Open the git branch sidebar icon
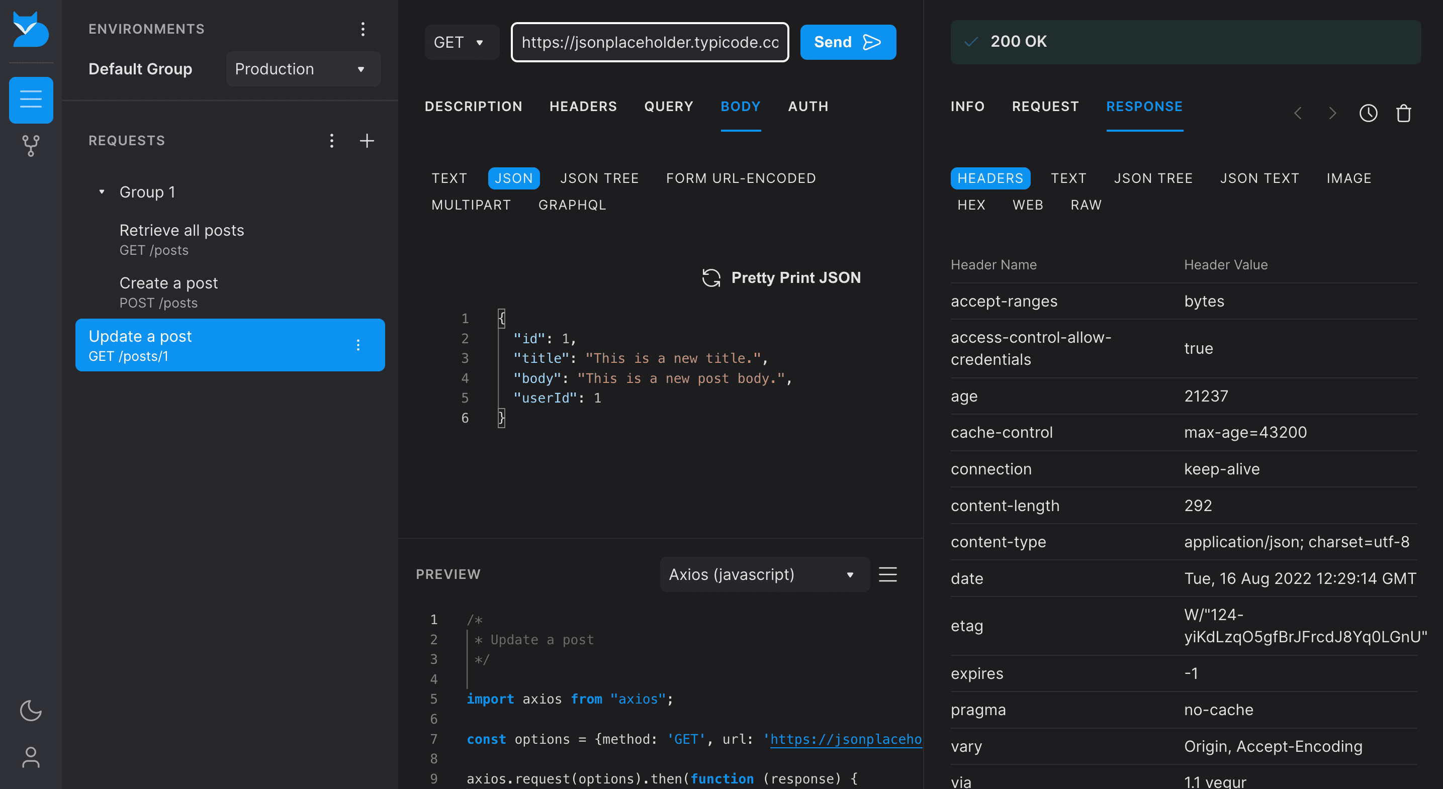Image resolution: width=1443 pixels, height=789 pixels. coord(31,146)
